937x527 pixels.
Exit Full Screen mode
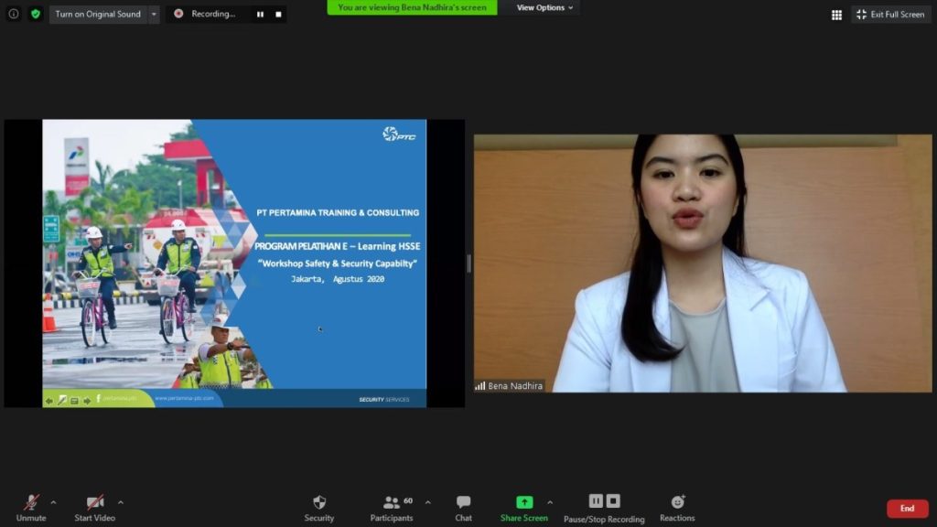click(x=890, y=15)
